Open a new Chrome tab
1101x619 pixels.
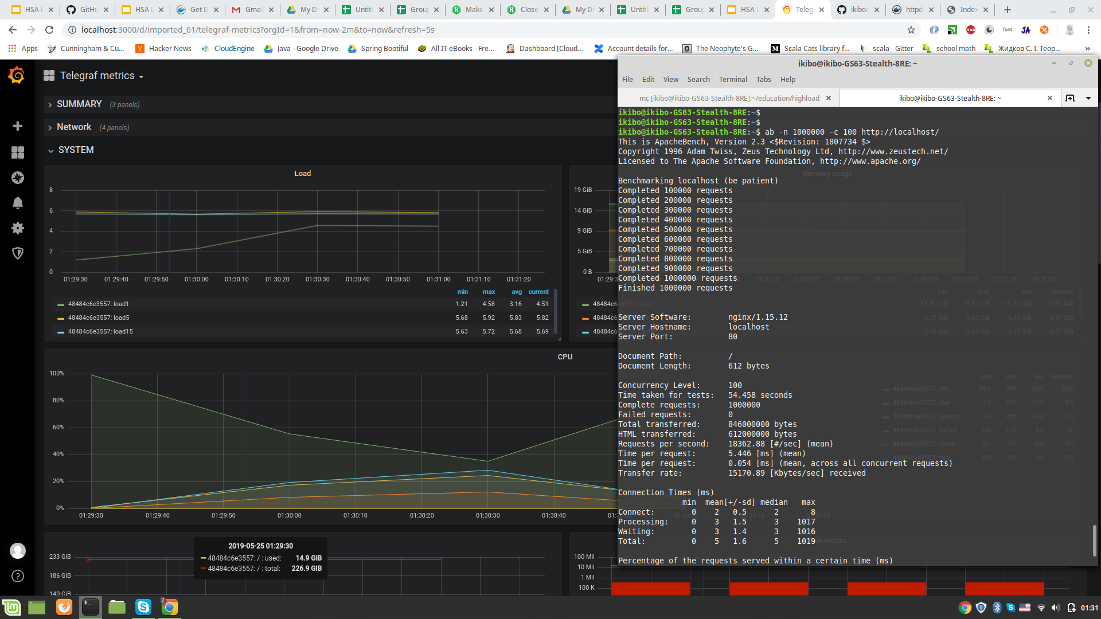pyautogui.click(x=1008, y=10)
